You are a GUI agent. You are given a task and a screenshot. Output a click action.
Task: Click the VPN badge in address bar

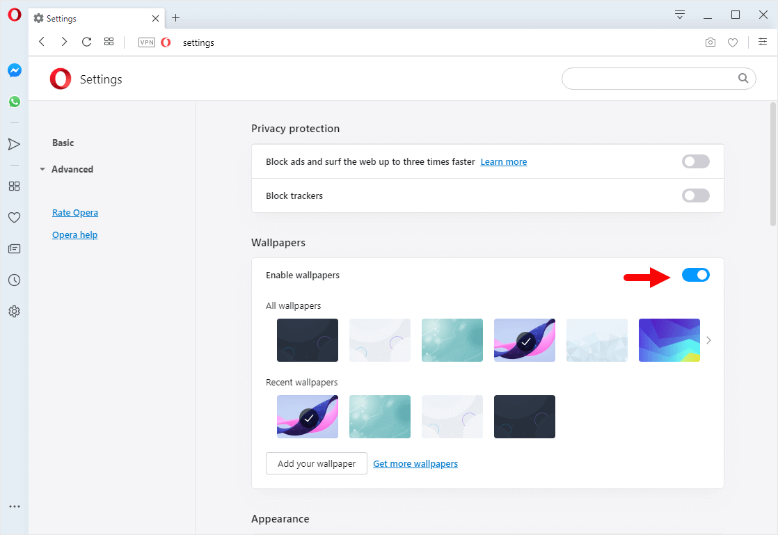(x=146, y=42)
